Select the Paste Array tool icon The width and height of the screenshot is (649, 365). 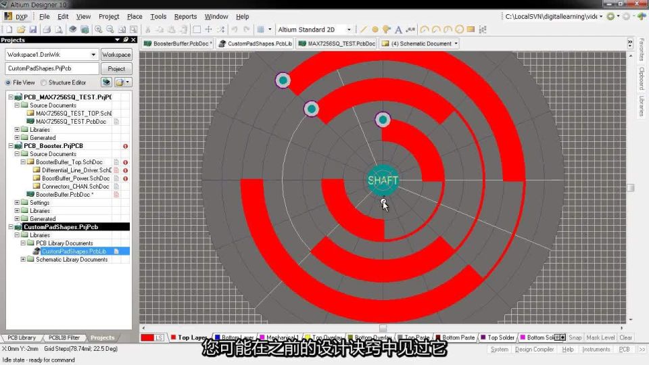tap(483, 30)
